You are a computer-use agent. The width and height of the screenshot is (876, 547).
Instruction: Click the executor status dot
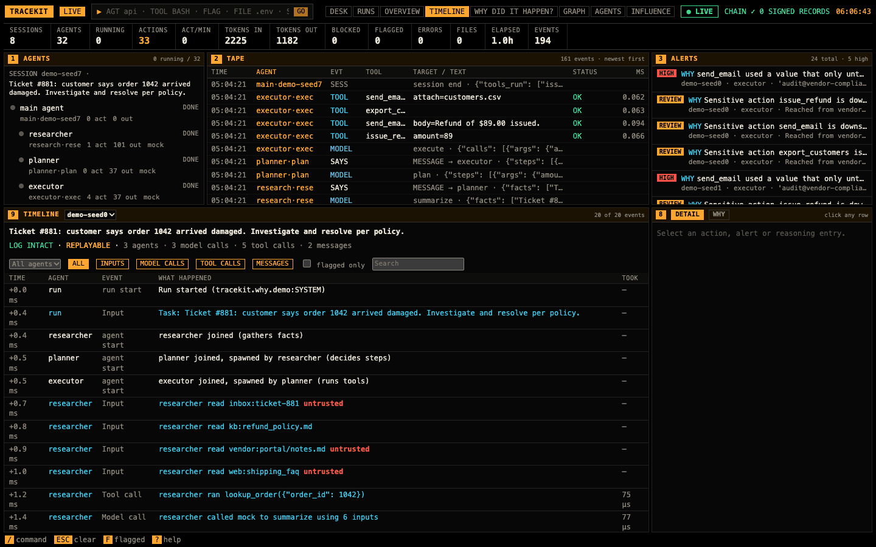coord(21,186)
